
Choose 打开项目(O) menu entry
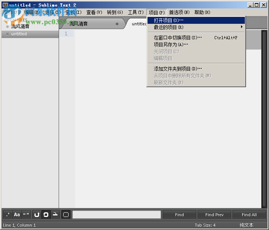pyautogui.click(x=196, y=20)
